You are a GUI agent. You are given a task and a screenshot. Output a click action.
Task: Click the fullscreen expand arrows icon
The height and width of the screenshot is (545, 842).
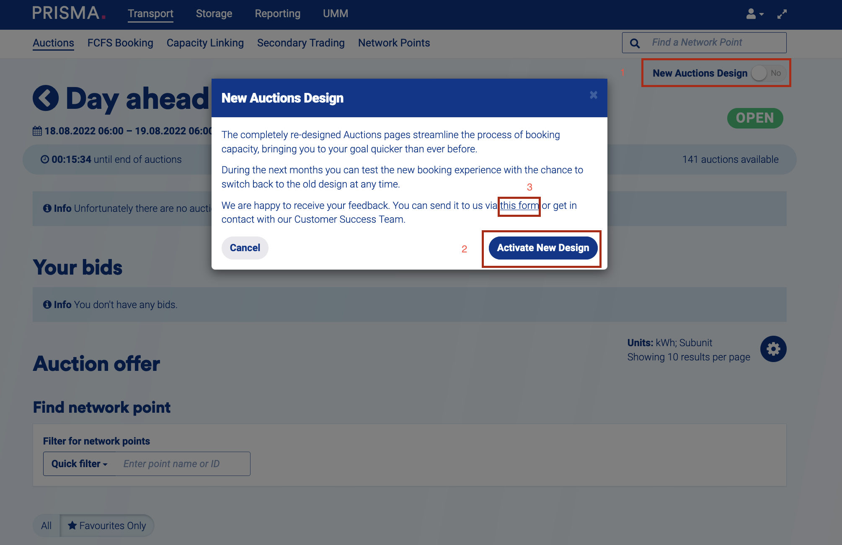coord(782,14)
